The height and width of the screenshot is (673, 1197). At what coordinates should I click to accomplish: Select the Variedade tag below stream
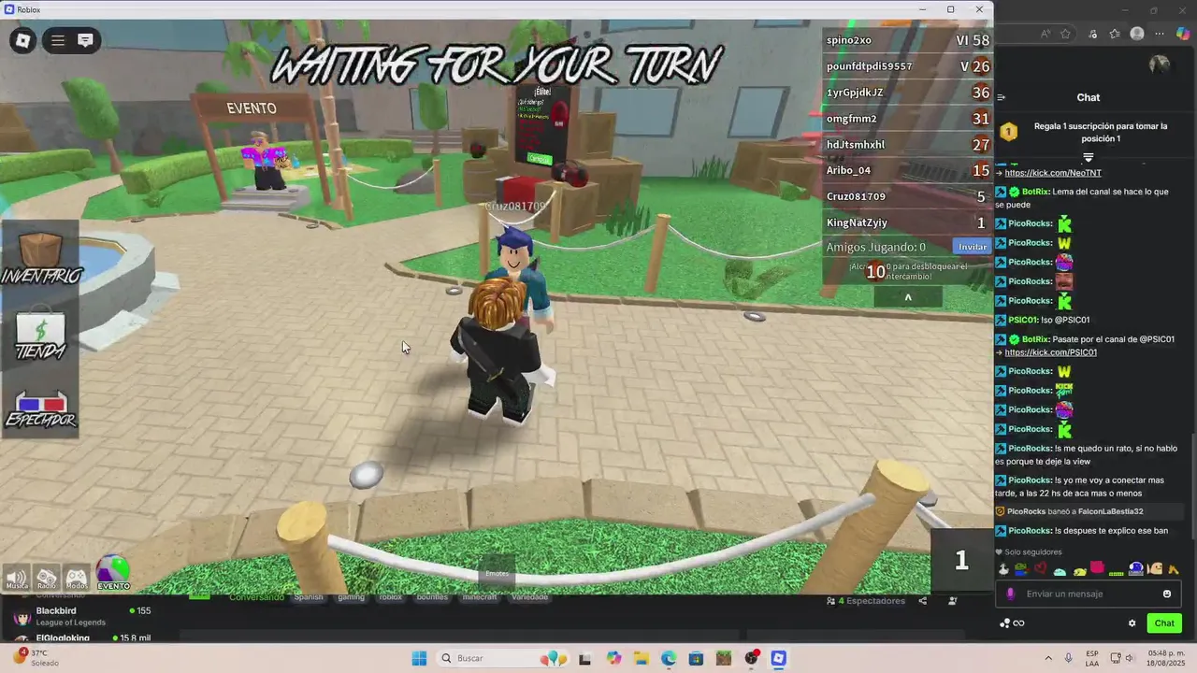point(529,597)
